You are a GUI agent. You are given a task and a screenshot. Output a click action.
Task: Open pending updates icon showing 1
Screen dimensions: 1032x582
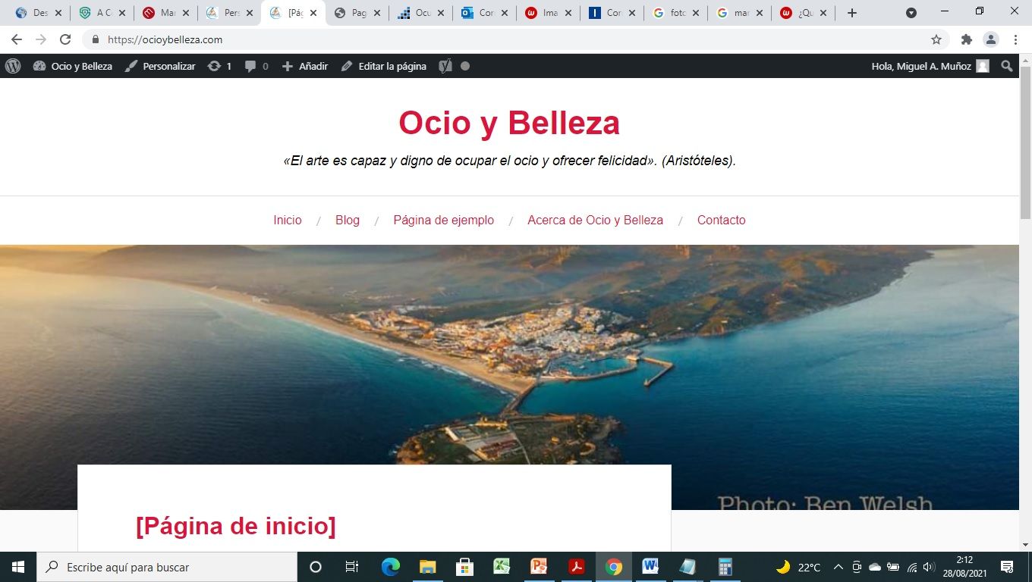click(x=219, y=66)
